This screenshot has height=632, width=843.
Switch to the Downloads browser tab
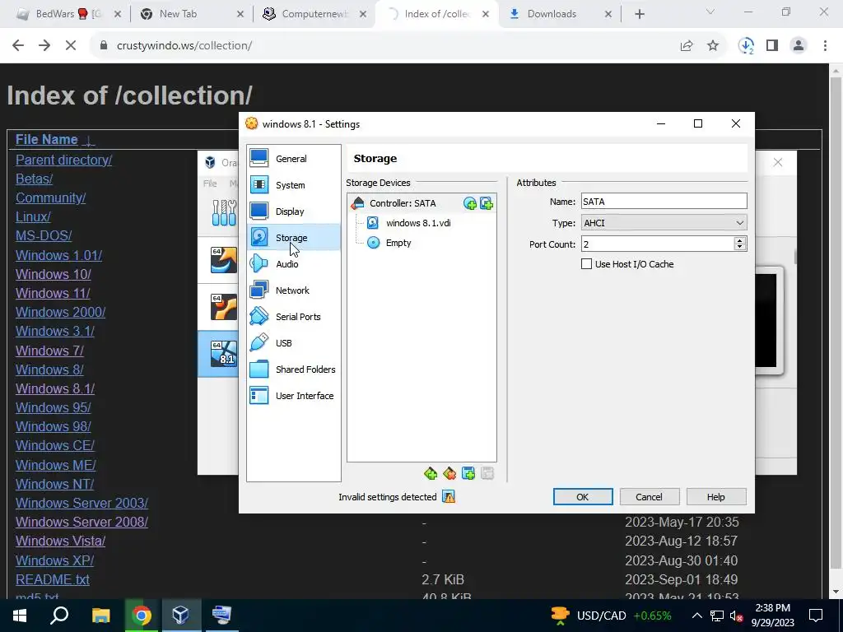560,14
